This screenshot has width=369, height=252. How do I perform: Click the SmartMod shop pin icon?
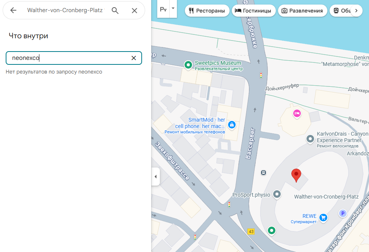tap(231, 124)
